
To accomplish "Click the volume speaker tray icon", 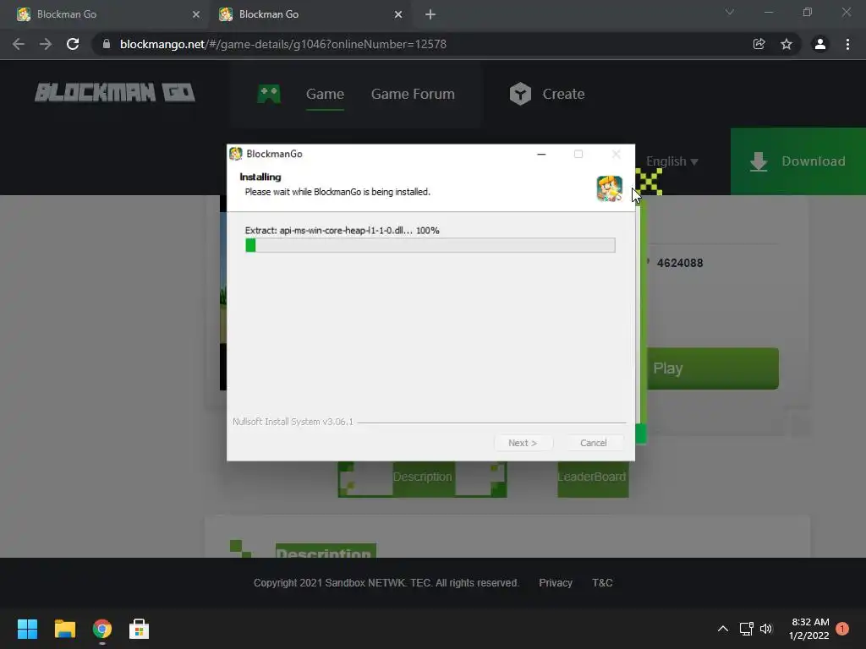I will (765, 629).
